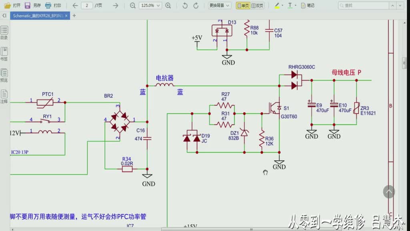Go to the previous page arrow

75,6
